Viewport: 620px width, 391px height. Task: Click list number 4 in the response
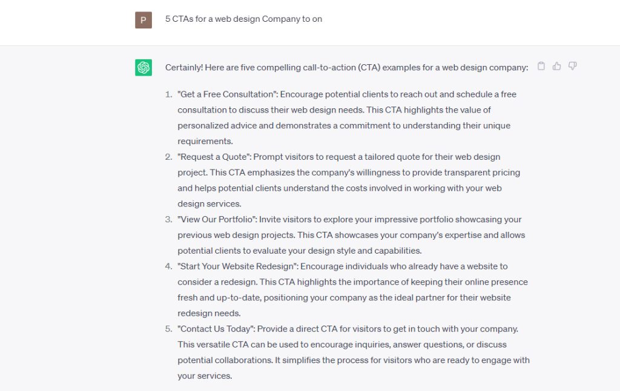(x=168, y=266)
